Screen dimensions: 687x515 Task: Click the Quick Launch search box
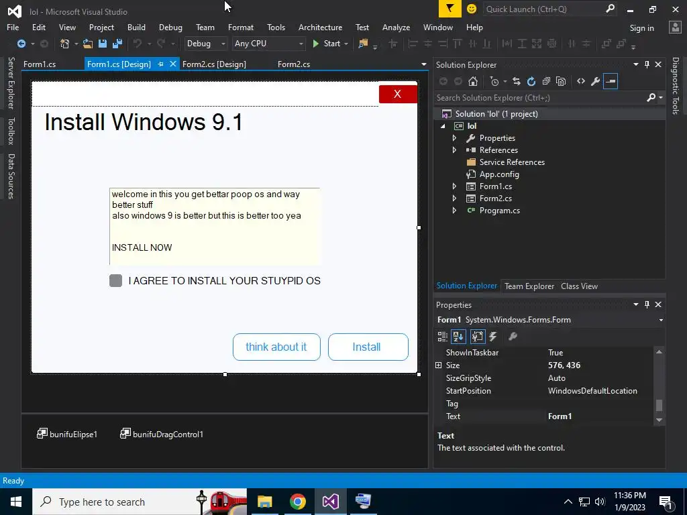tap(550, 9)
